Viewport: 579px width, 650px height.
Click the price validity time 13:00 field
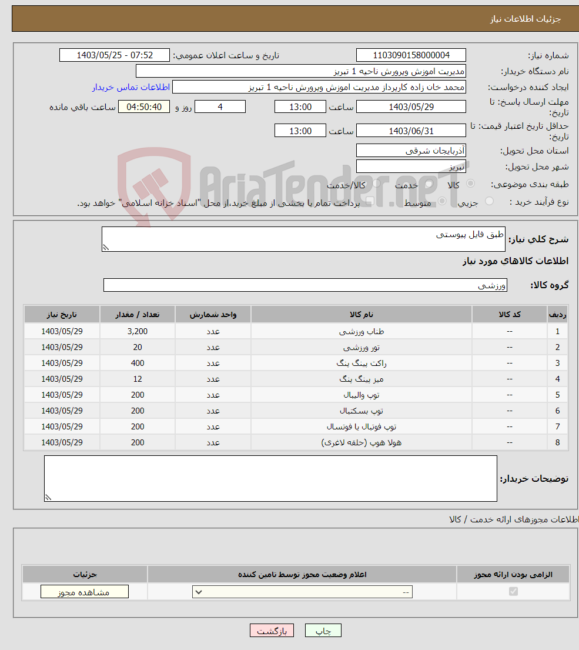coord(300,131)
